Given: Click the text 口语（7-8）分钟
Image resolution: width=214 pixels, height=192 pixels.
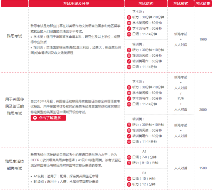Looking at the screenshot, I should pos(144,157).
